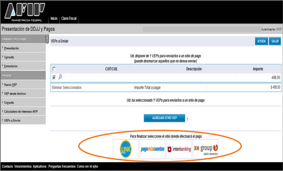Open the Contacto footer link
The height and width of the screenshot is (171, 283).
(x=7, y=167)
